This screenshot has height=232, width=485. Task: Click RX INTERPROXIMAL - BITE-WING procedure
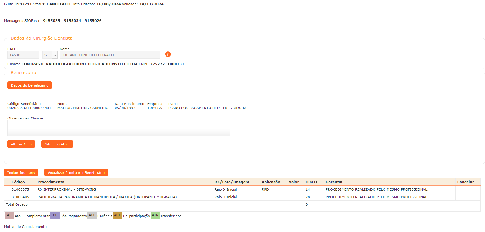click(67, 189)
